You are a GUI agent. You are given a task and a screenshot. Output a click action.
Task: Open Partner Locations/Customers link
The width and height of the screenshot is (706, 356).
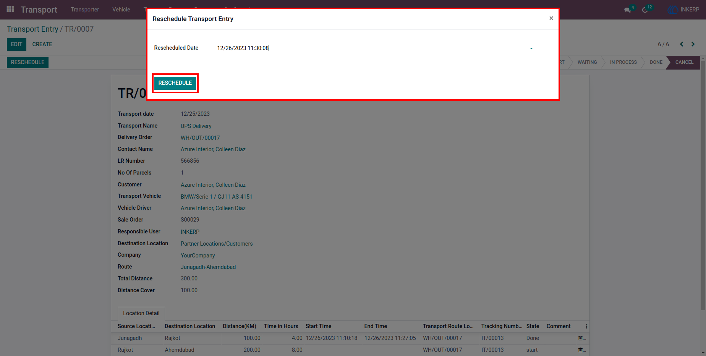pos(217,244)
